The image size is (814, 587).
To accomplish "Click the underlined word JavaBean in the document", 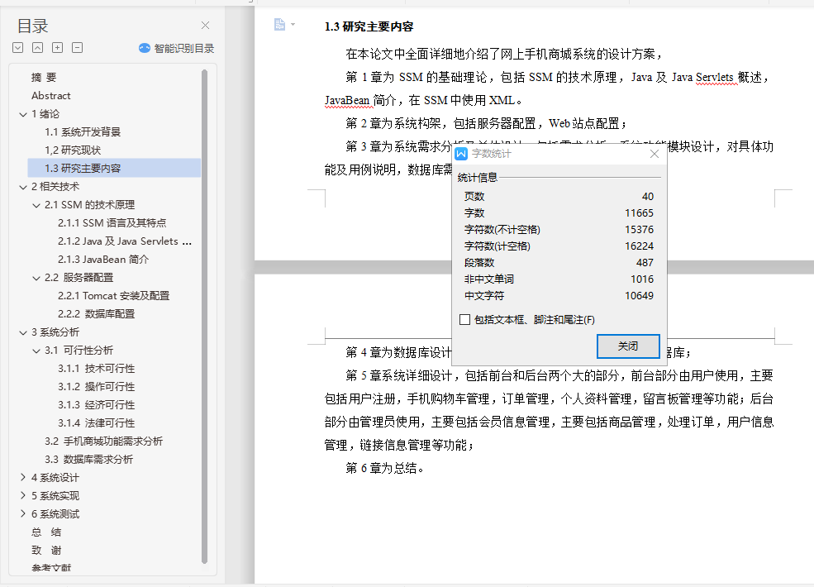I will click(347, 100).
